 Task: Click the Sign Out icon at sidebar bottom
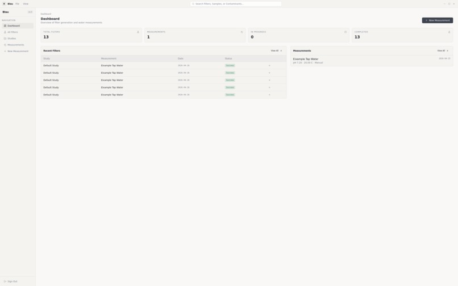(x=5, y=281)
